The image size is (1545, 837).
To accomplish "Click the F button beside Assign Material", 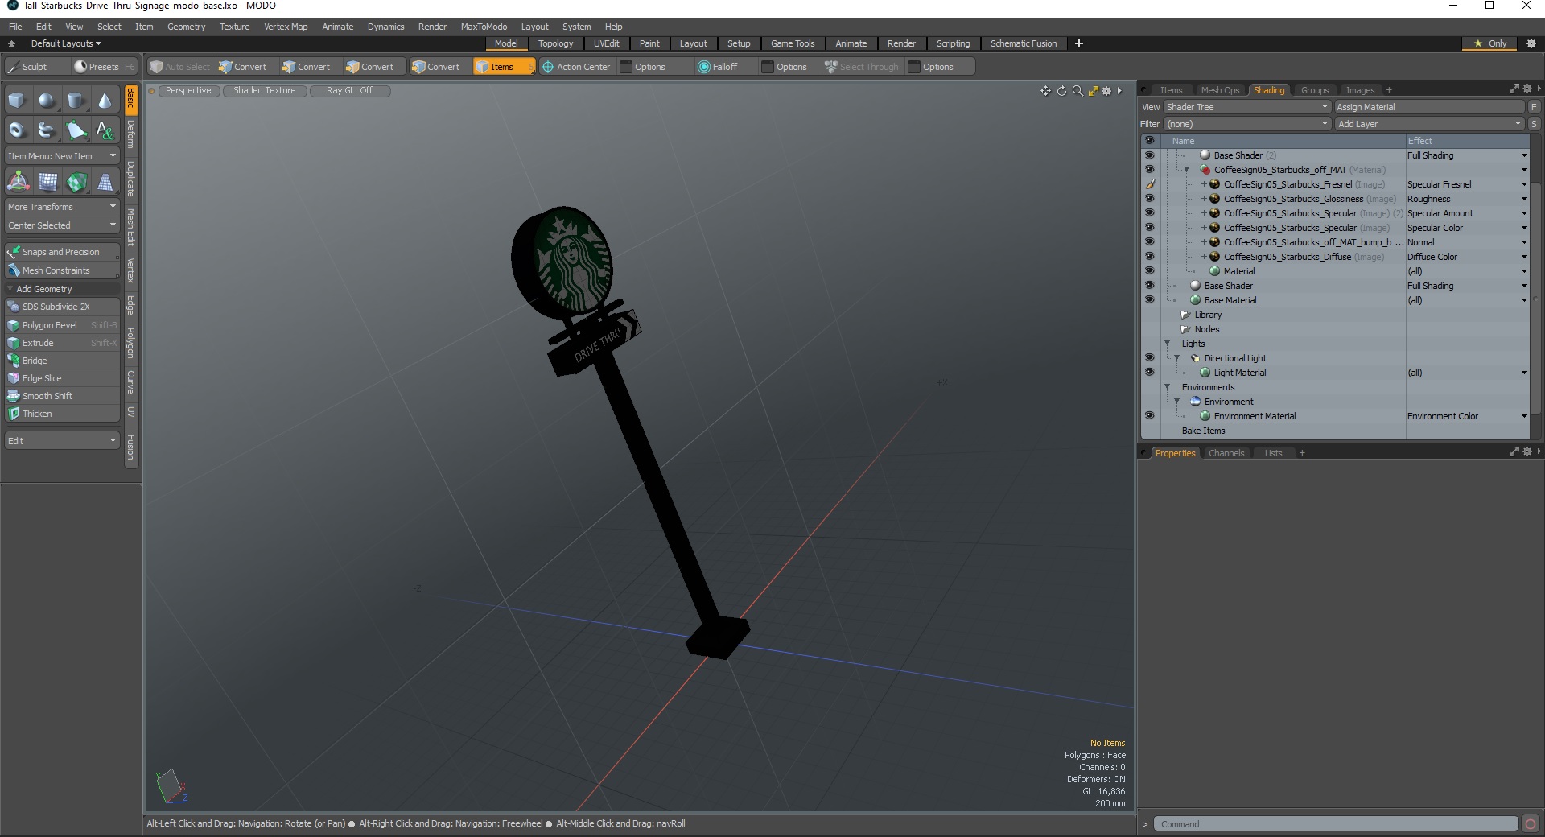I will [x=1535, y=107].
